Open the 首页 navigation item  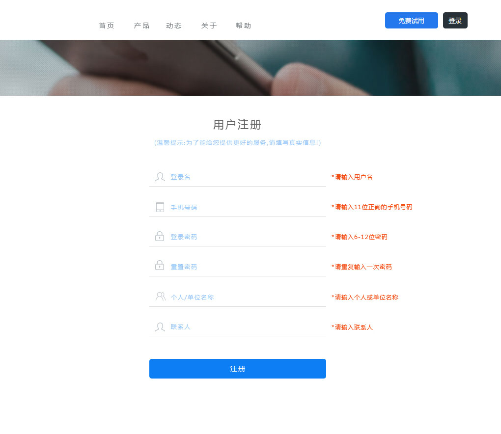[107, 26]
